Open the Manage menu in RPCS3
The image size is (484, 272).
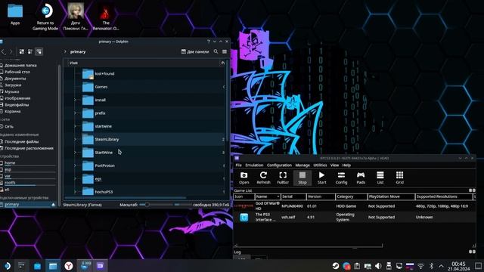[302, 165]
